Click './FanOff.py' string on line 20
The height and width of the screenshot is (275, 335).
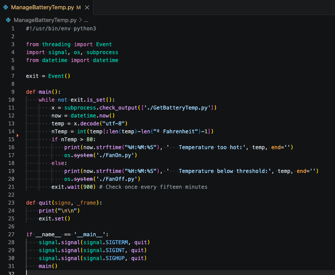[117, 179]
